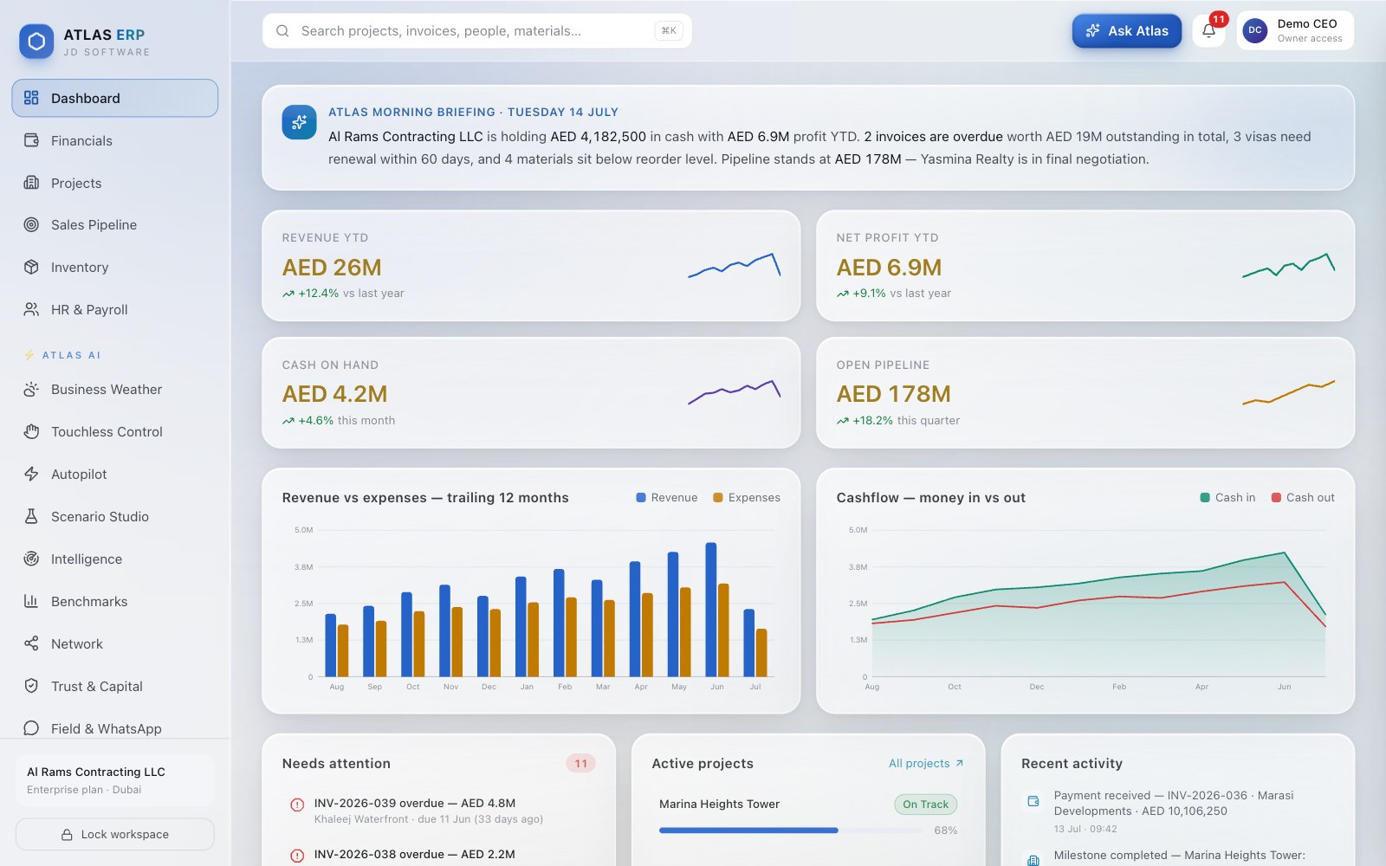Open the Sales Pipeline page

tap(115, 224)
